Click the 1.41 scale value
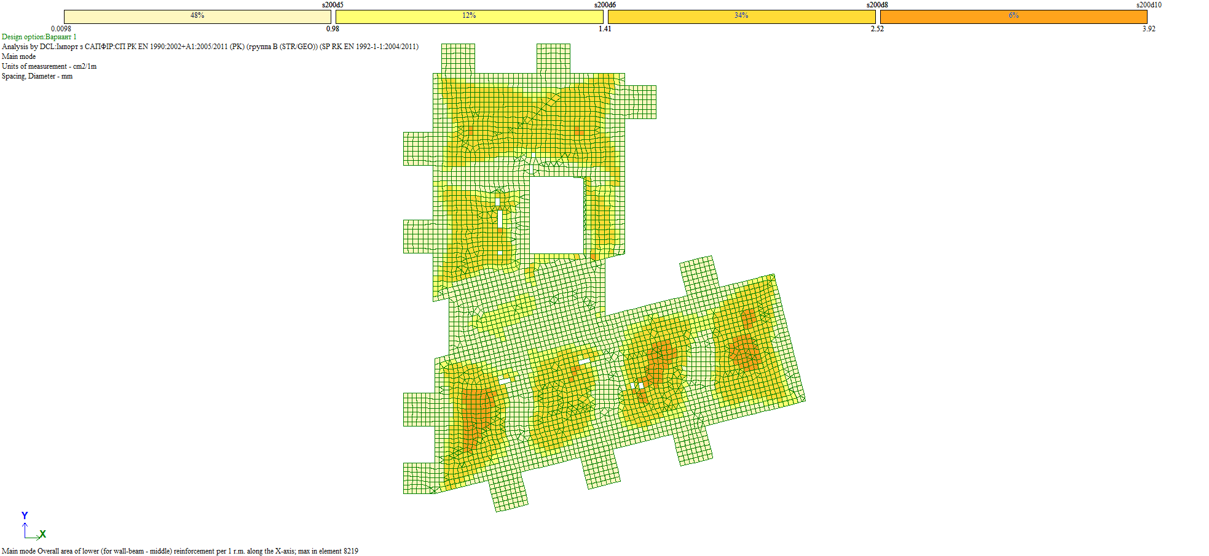 tap(605, 29)
